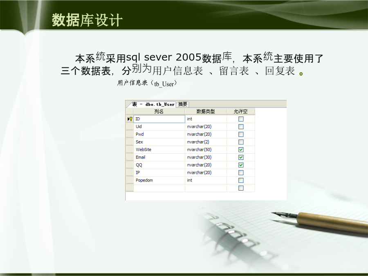Click the 用户信息表（tb_User）caption

pos(147,83)
